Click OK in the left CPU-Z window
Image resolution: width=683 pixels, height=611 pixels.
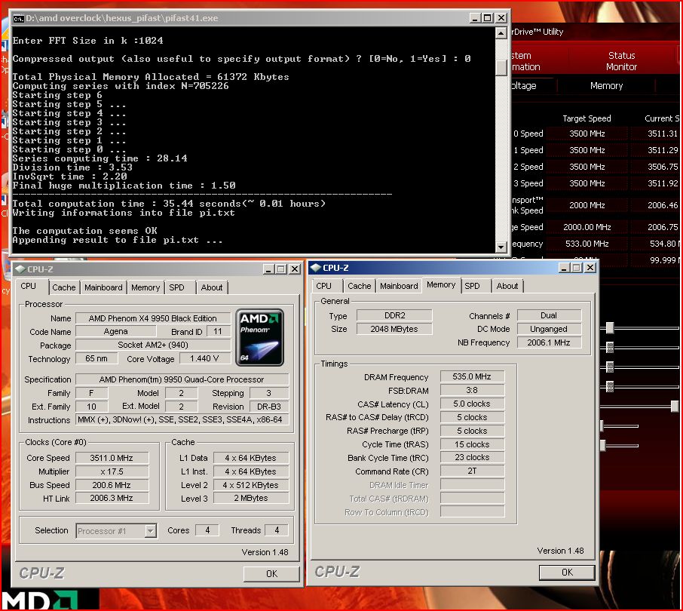271,573
